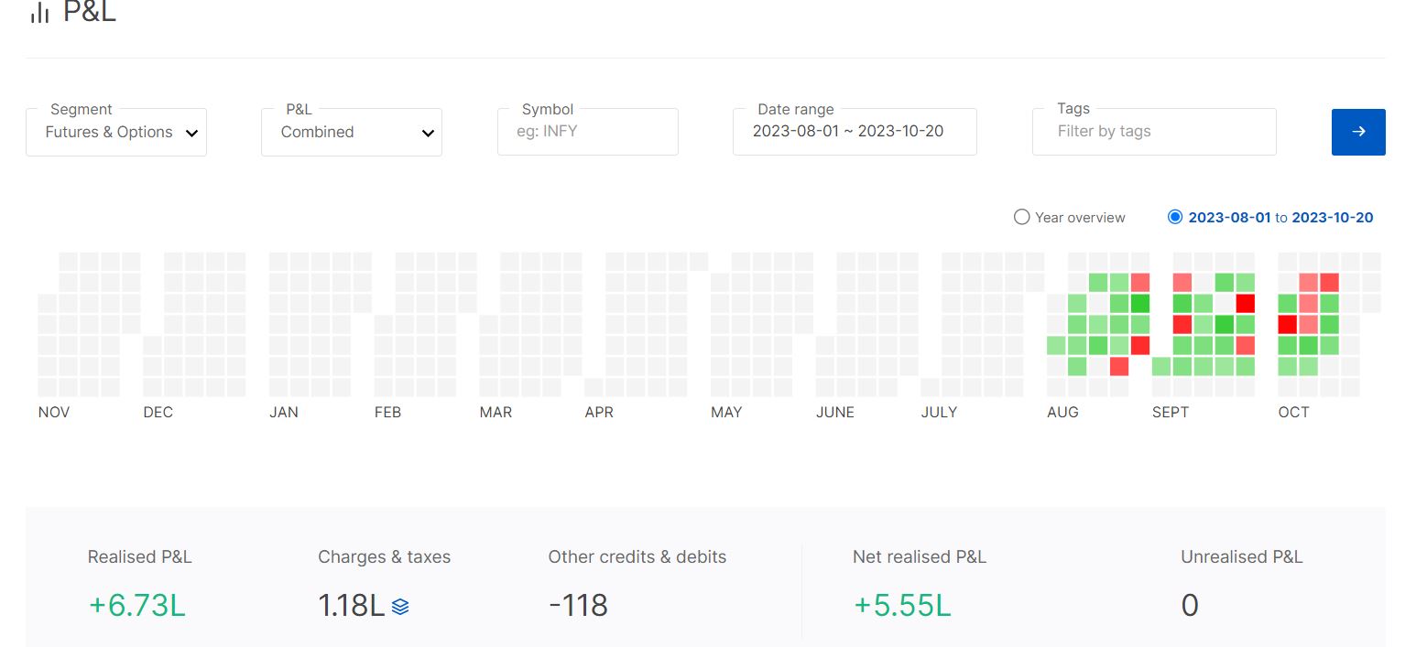
Task: Open the charges & taxes breakdown icon
Action: (x=400, y=606)
